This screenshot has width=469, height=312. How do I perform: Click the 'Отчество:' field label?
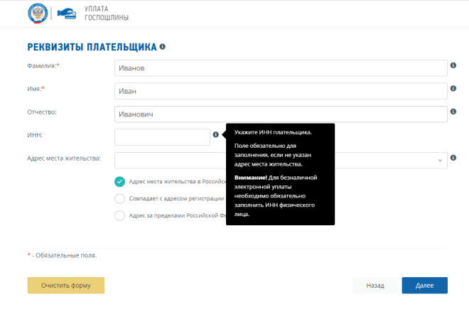pyautogui.click(x=42, y=112)
